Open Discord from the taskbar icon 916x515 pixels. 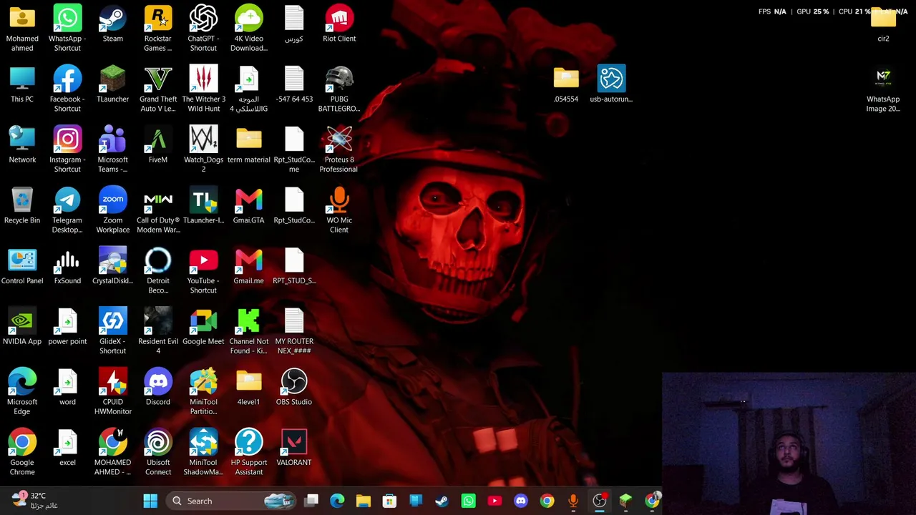[520, 501]
